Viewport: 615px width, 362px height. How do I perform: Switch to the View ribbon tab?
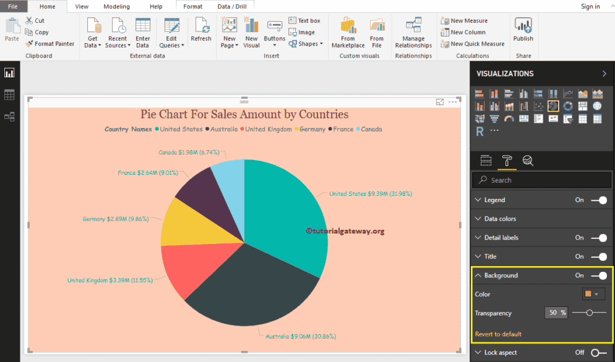point(82,6)
